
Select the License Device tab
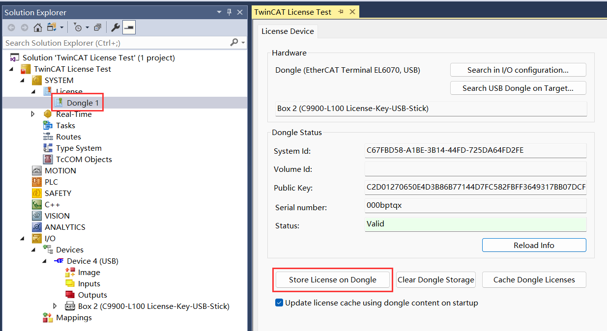click(x=288, y=31)
